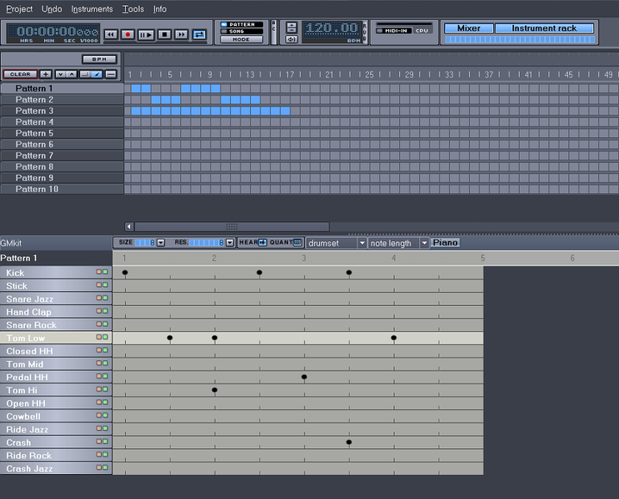Open the Instrument rack
This screenshot has width=619, height=499.
(x=544, y=28)
